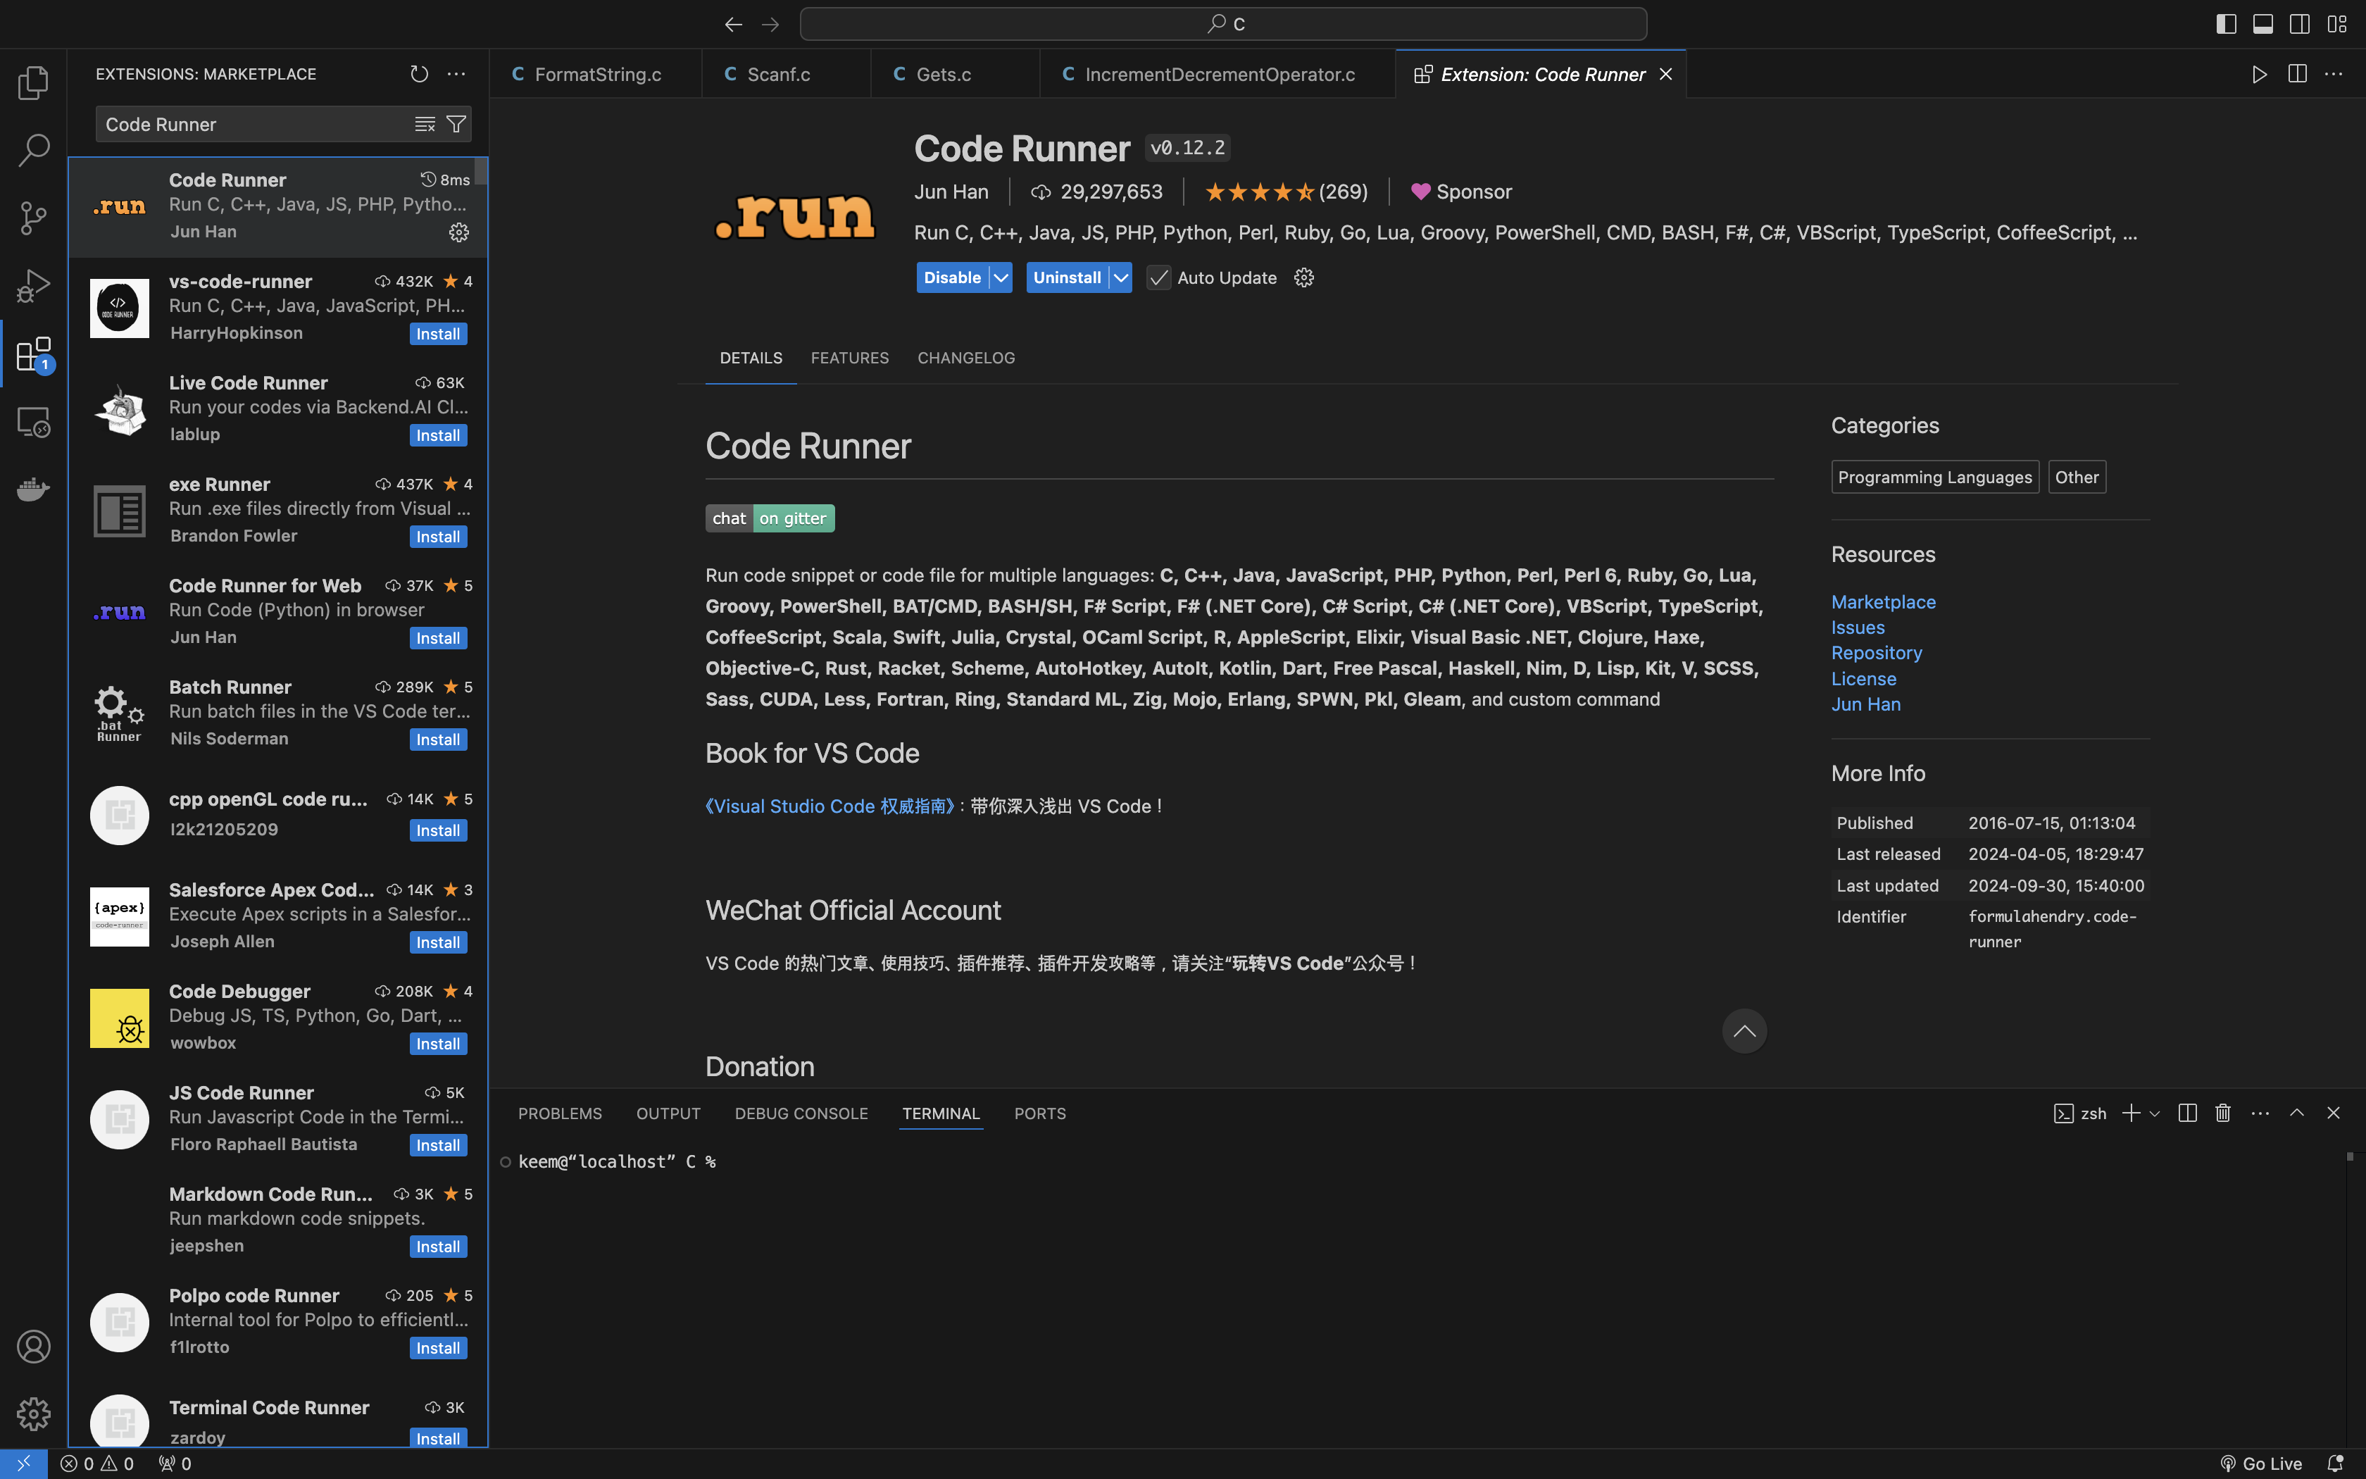2366x1479 pixels.
Task: Open the Extensions view icon
Action: [x=33, y=353]
